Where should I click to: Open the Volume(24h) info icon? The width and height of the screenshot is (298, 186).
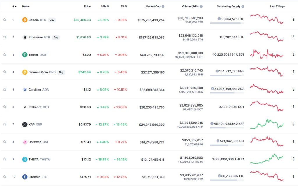(201, 6)
